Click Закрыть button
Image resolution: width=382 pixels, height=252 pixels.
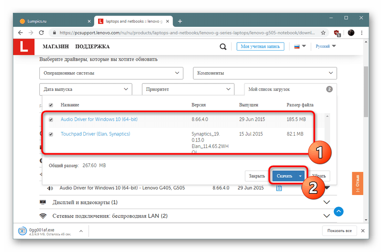[257, 176]
